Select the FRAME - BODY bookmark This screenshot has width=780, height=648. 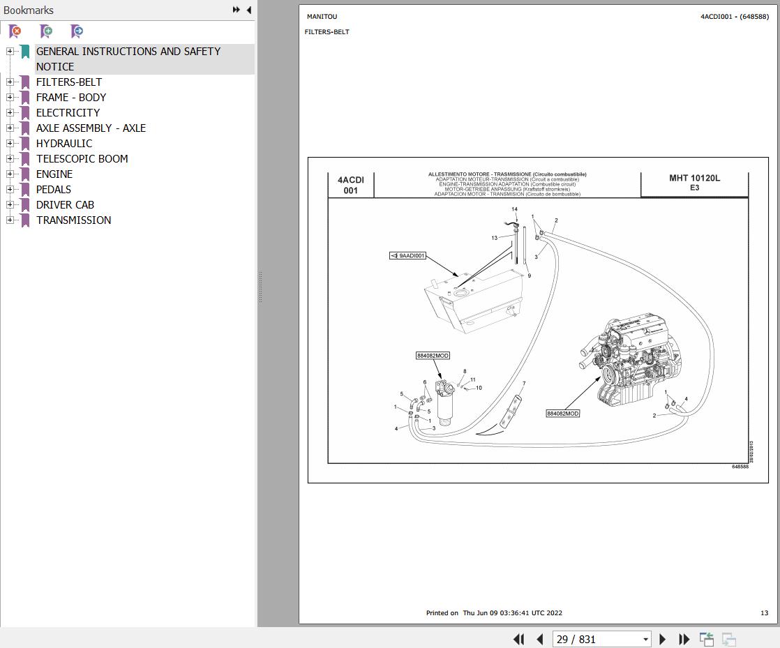(x=71, y=98)
